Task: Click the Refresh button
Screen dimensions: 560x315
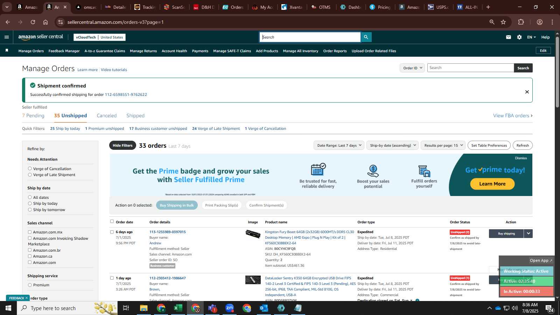Action: (523, 145)
